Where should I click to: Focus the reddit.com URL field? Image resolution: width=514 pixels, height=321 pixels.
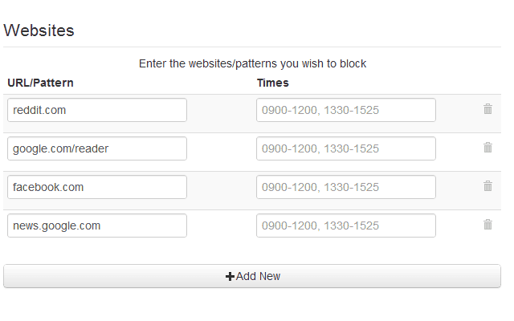click(97, 110)
